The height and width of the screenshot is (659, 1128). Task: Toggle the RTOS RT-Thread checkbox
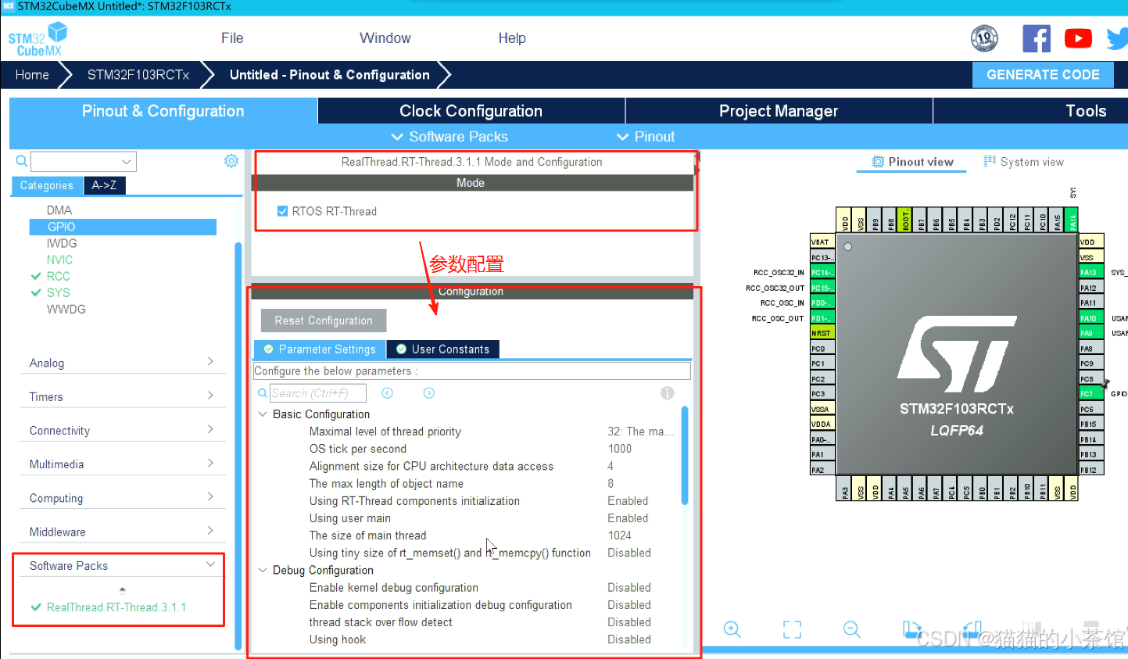[x=282, y=211]
